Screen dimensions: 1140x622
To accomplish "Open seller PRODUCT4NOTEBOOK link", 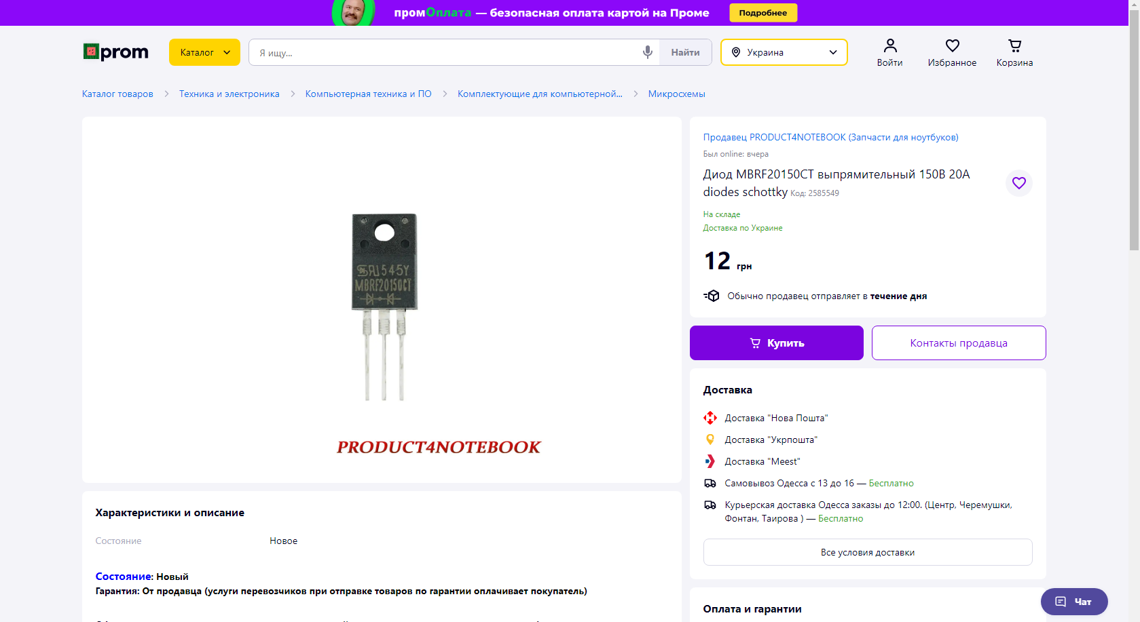I will coord(830,137).
